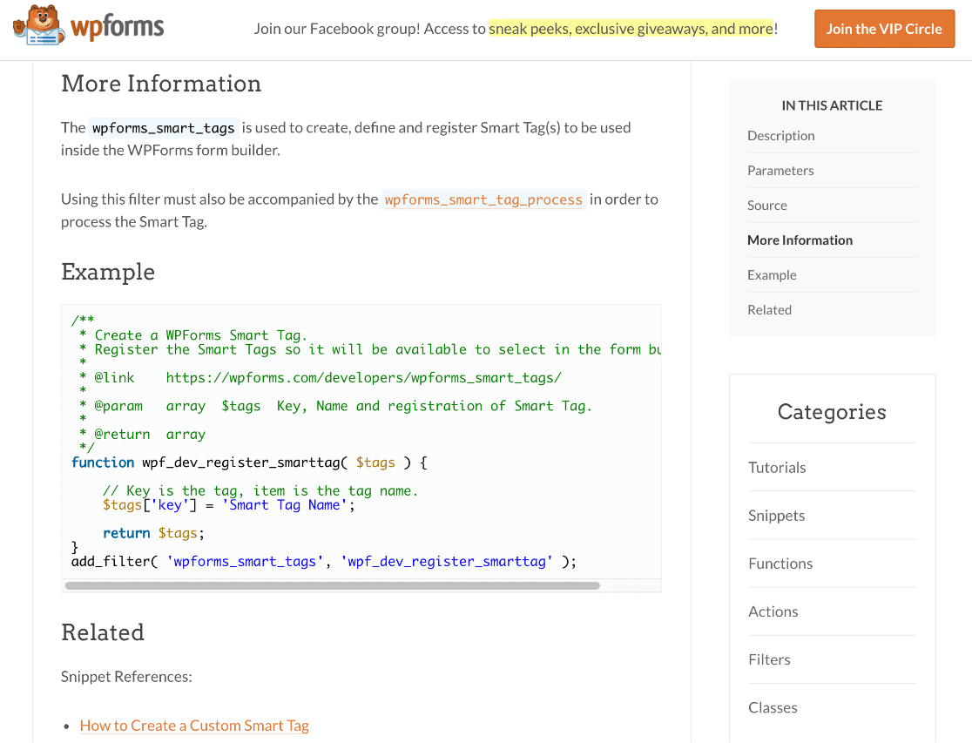Jump to Example section in sidebar
972x743 pixels.
coord(772,275)
